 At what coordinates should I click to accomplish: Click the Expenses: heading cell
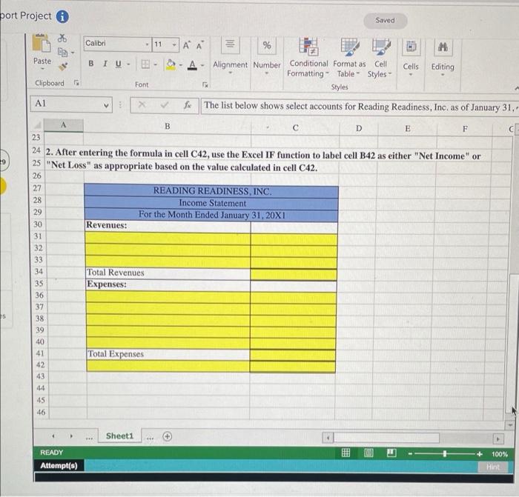(x=168, y=284)
